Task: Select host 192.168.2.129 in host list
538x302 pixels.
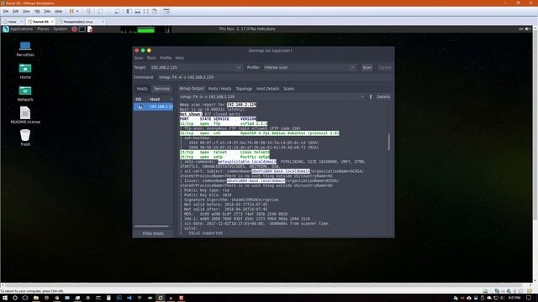Action: [x=153, y=107]
